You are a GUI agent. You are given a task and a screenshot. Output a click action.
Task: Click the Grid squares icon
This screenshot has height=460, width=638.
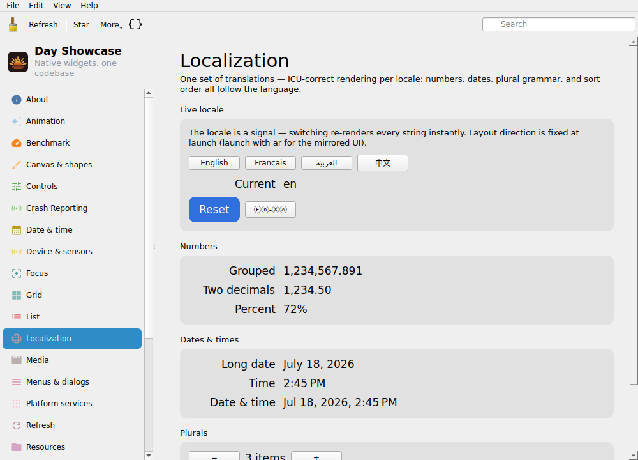17,295
